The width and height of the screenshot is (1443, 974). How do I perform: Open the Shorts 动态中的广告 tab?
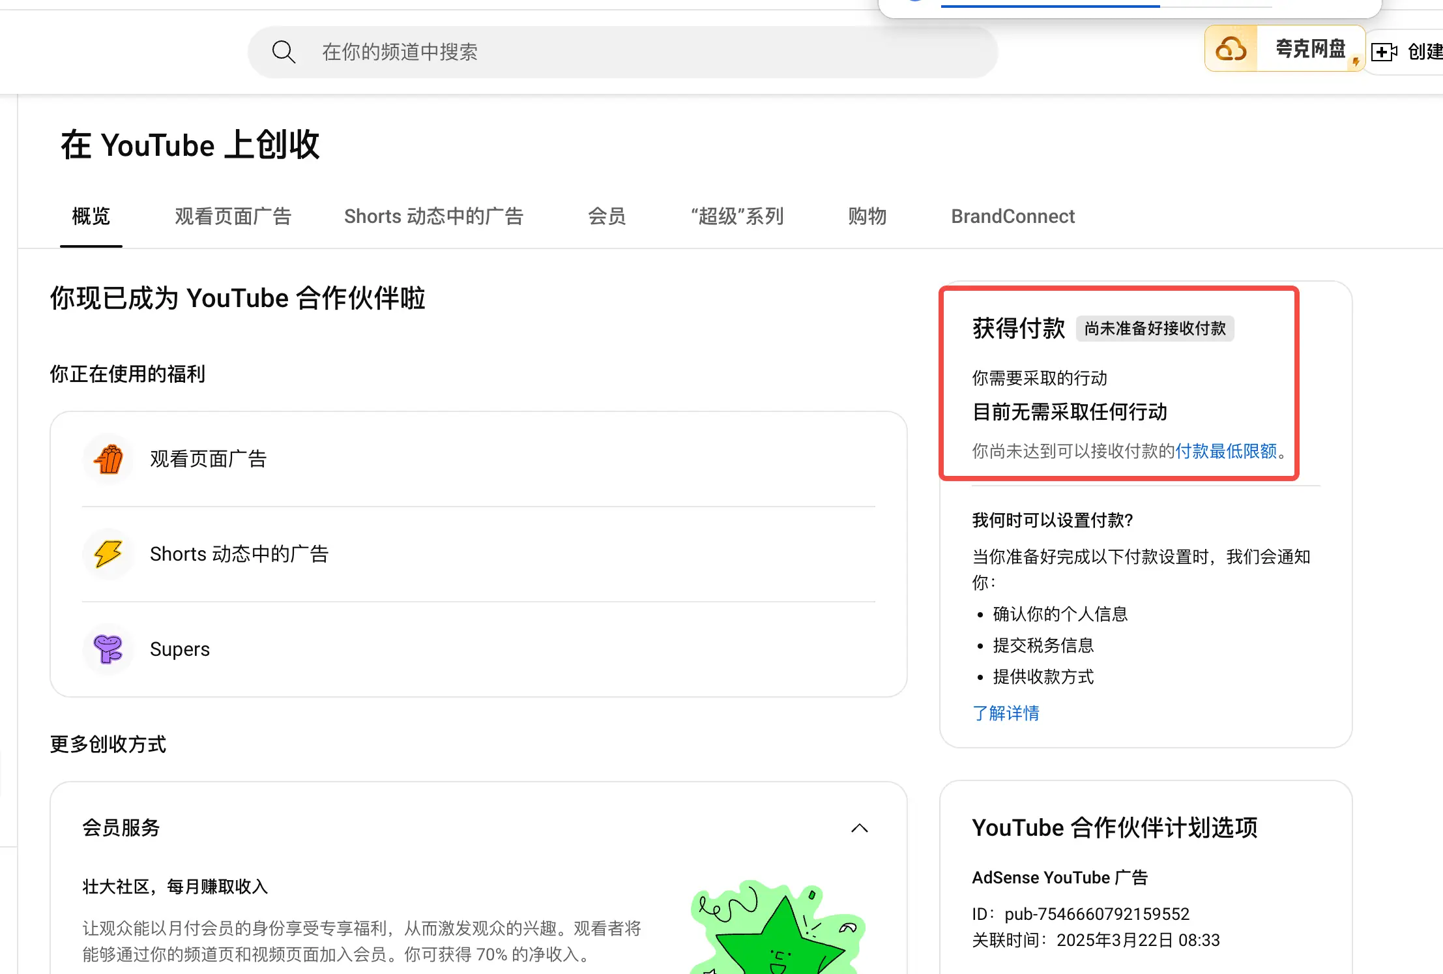tap(434, 216)
